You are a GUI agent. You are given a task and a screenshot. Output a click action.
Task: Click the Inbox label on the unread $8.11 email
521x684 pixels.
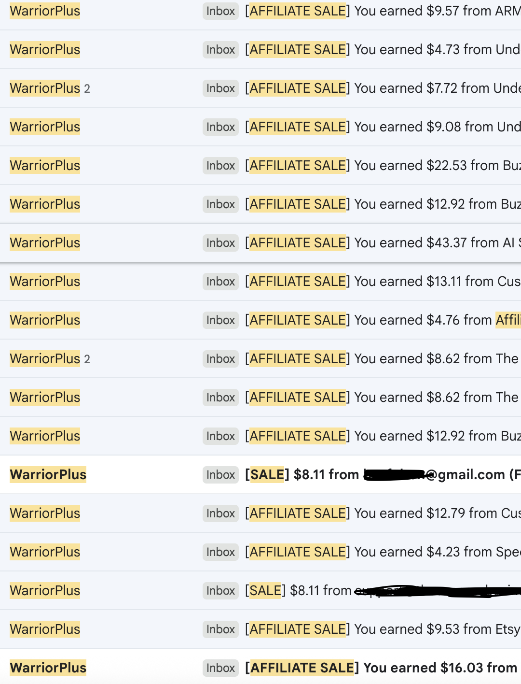tap(220, 475)
